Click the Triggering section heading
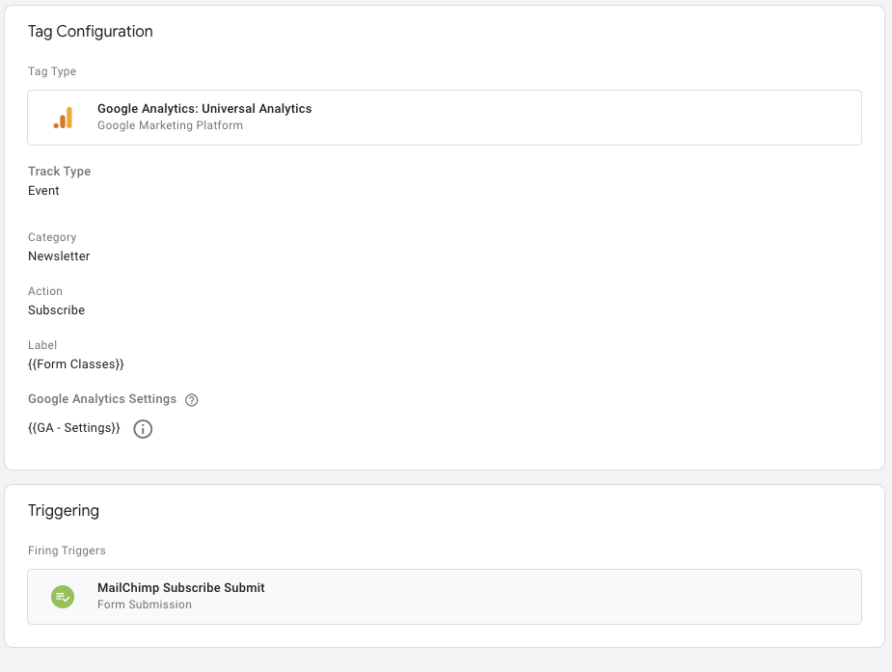This screenshot has width=892, height=672. [x=64, y=510]
